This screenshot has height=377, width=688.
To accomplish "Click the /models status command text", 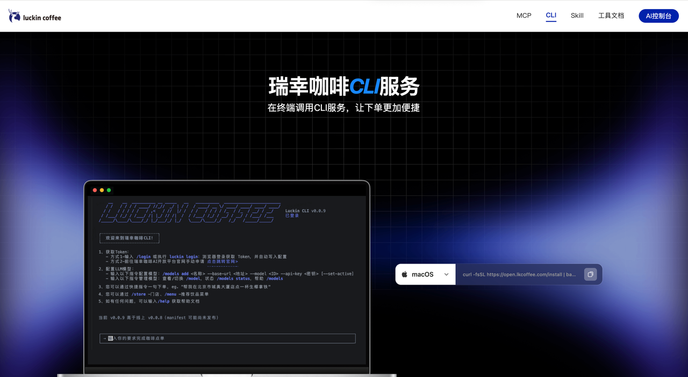I will 233,279.
